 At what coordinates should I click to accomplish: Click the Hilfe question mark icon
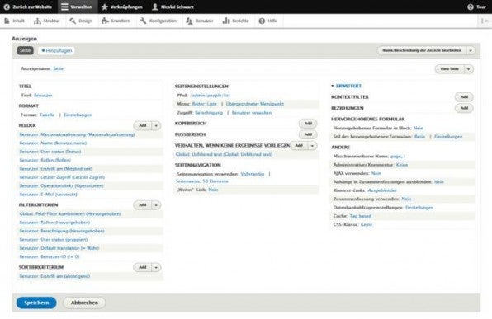(262, 21)
